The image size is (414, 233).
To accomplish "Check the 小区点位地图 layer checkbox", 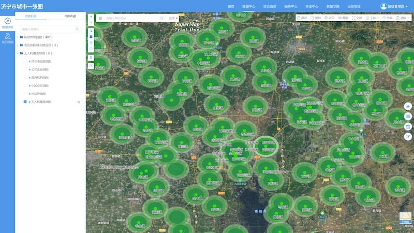I will [25, 85].
